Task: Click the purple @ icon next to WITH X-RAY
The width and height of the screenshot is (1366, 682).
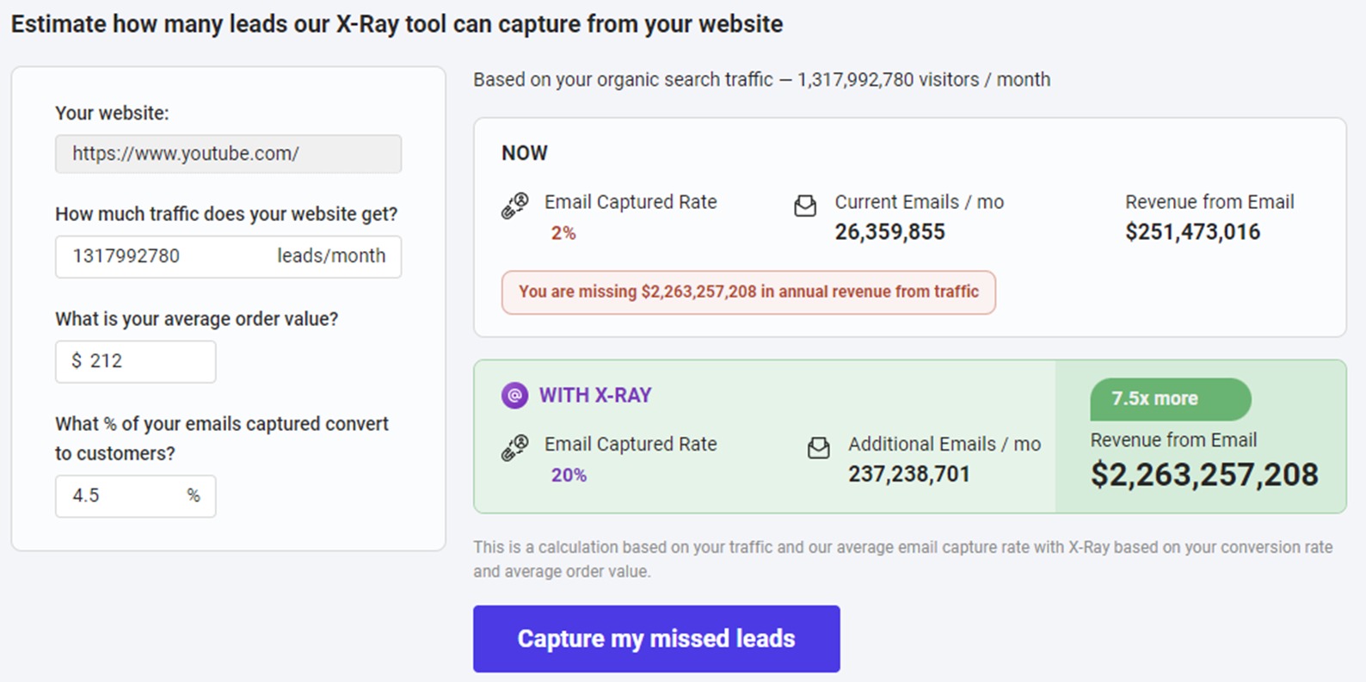Action: click(x=514, y=396)
